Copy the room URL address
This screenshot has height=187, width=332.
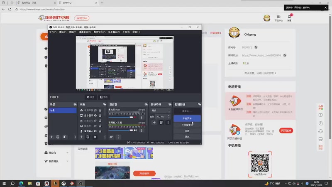coord(285,55)
